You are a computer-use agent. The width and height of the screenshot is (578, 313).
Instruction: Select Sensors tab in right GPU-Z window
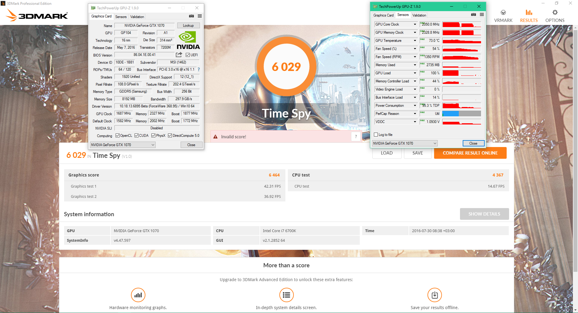(403, 15)
